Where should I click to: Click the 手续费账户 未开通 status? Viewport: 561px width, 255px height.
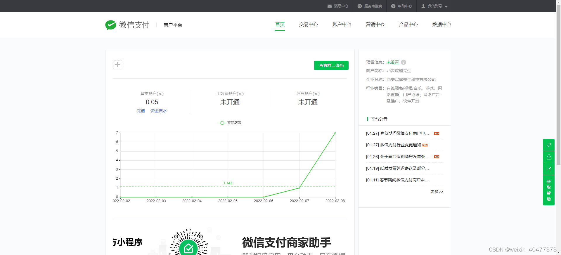coord(230,102)
